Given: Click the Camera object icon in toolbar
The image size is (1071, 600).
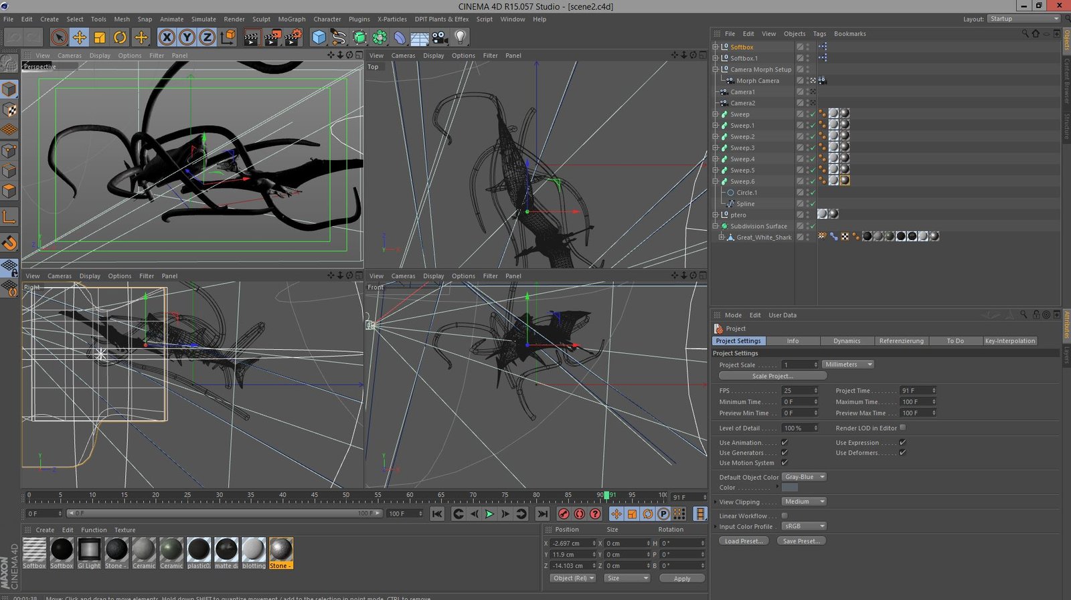Looking at the screenshot, I should pyautogui.click(x=440, y=37).
